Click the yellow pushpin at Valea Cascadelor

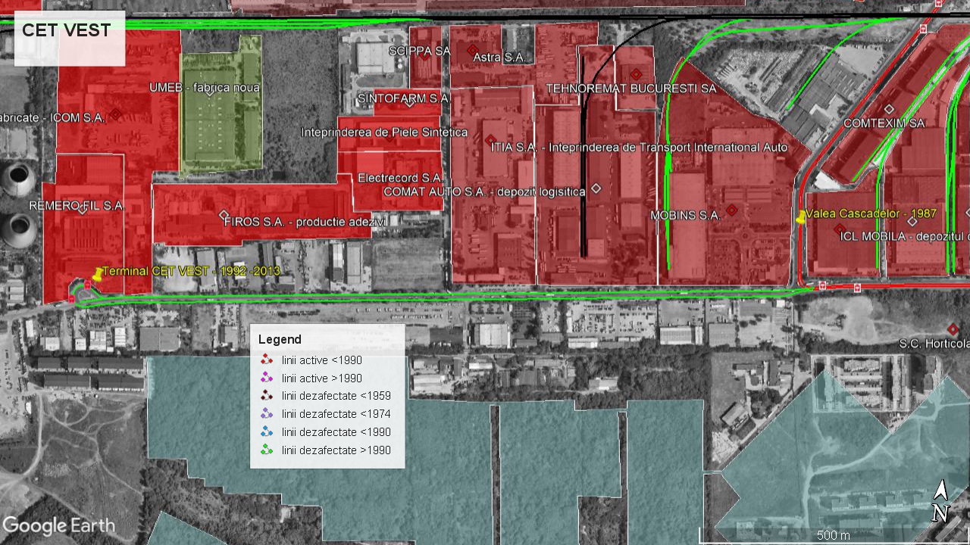pyautogui.click(x=801, y=217)
